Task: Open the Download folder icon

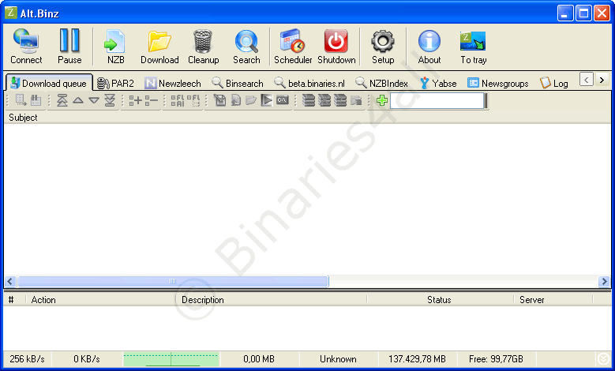Action: 159,41
